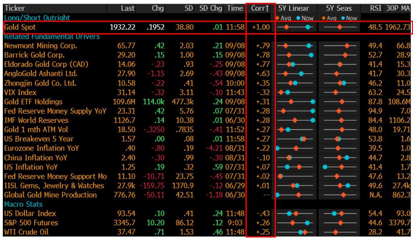
Task: Select Eurozone Inflation YoY ticker
Action: pos(42,148)
